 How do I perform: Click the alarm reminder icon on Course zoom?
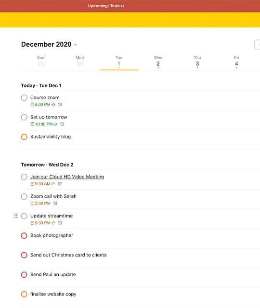click(x=60, y=104)
